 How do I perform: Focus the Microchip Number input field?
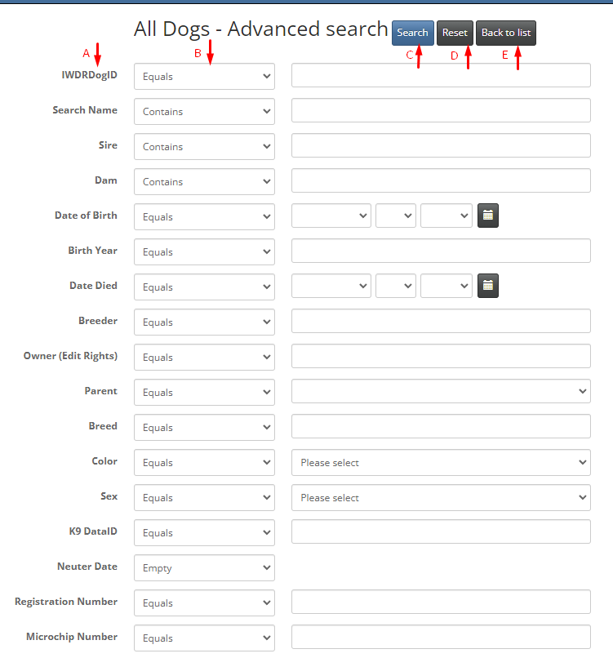[x=441, y=638]
